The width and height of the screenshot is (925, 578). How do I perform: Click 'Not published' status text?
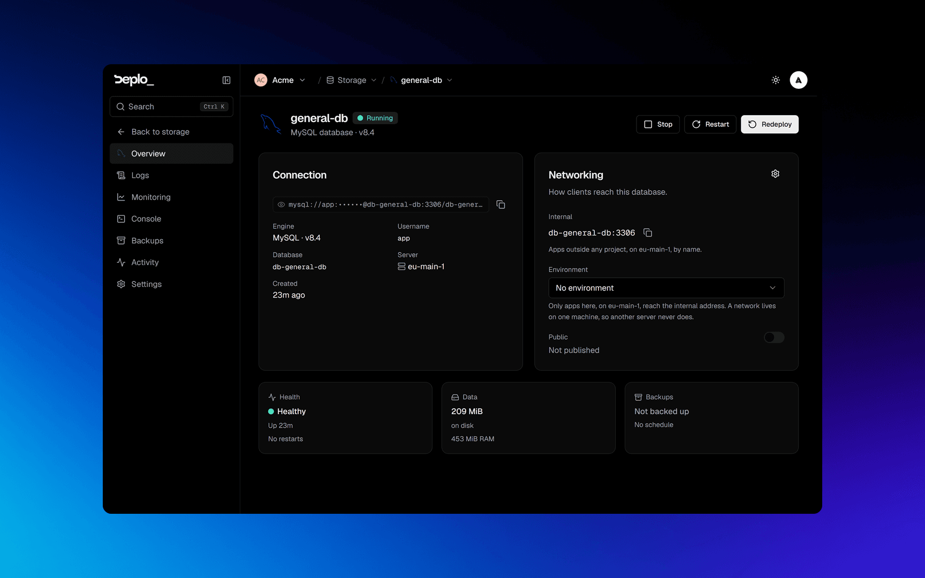pos(574,350)
